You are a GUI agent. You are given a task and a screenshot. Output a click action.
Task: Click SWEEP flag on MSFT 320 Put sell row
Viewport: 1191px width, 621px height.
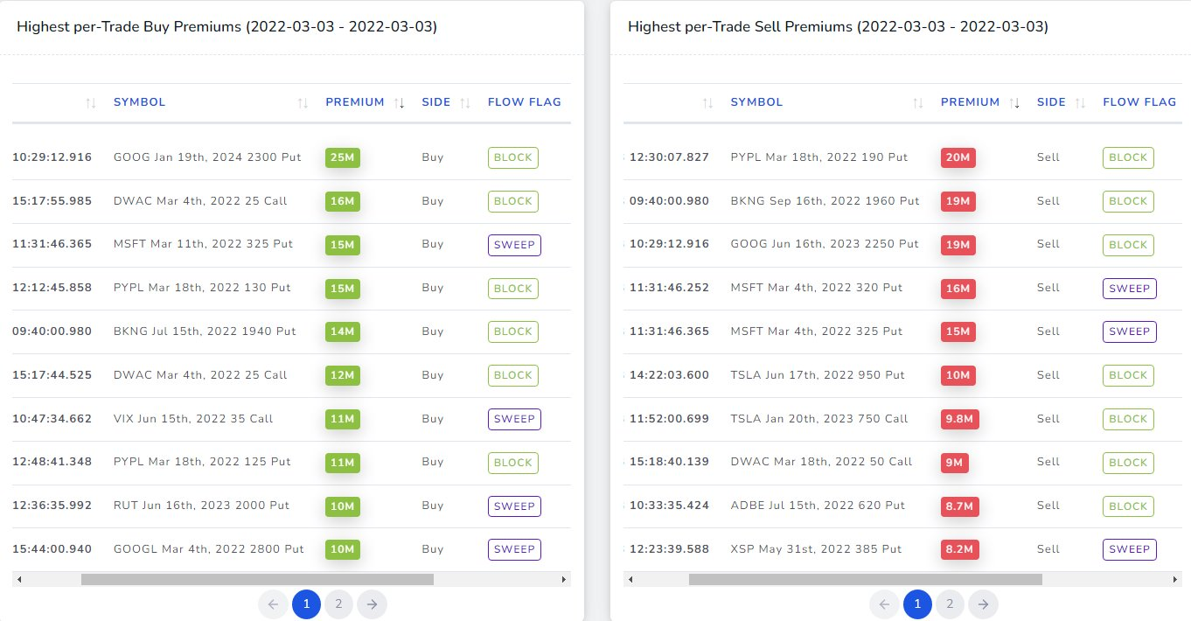pos(1130,288)
